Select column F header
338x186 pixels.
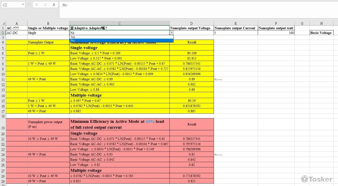276,23
